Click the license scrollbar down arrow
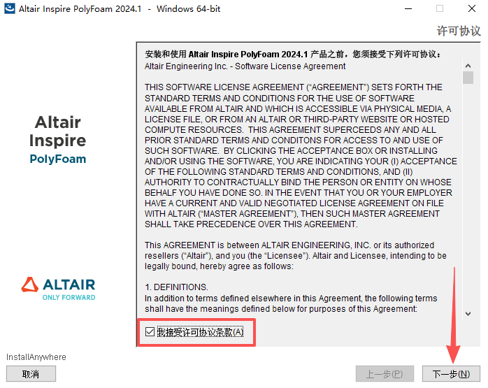 [x=468, y=315]
